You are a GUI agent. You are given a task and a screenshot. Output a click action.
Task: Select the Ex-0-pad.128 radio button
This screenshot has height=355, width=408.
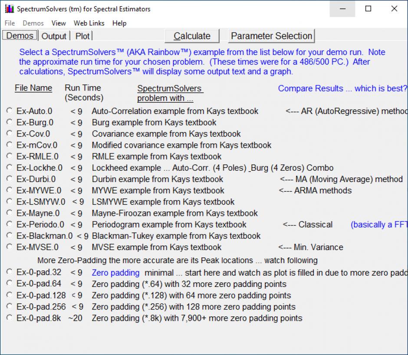[10, 295]
